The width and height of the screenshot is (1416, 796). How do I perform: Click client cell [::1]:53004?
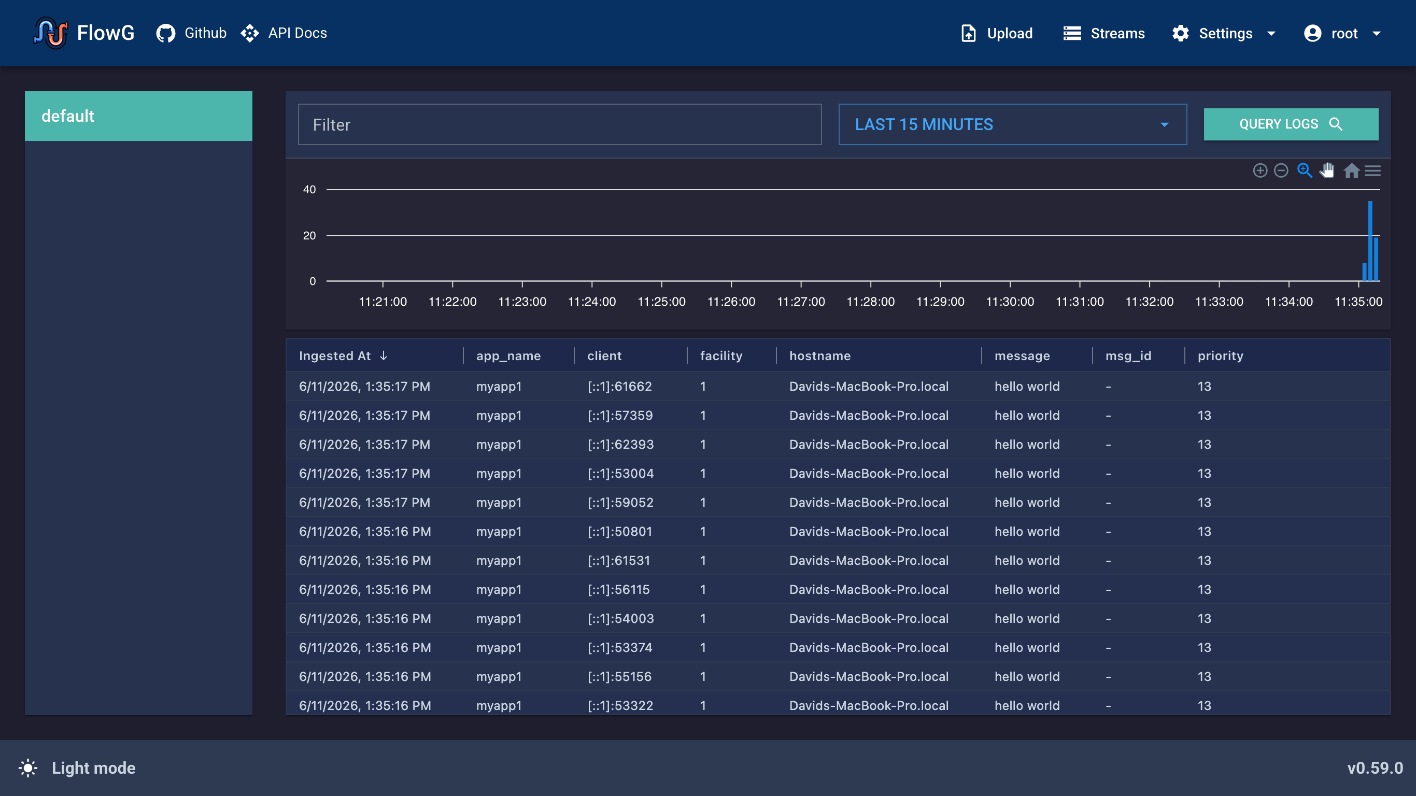pyautogui.click(x=620, y=474)
